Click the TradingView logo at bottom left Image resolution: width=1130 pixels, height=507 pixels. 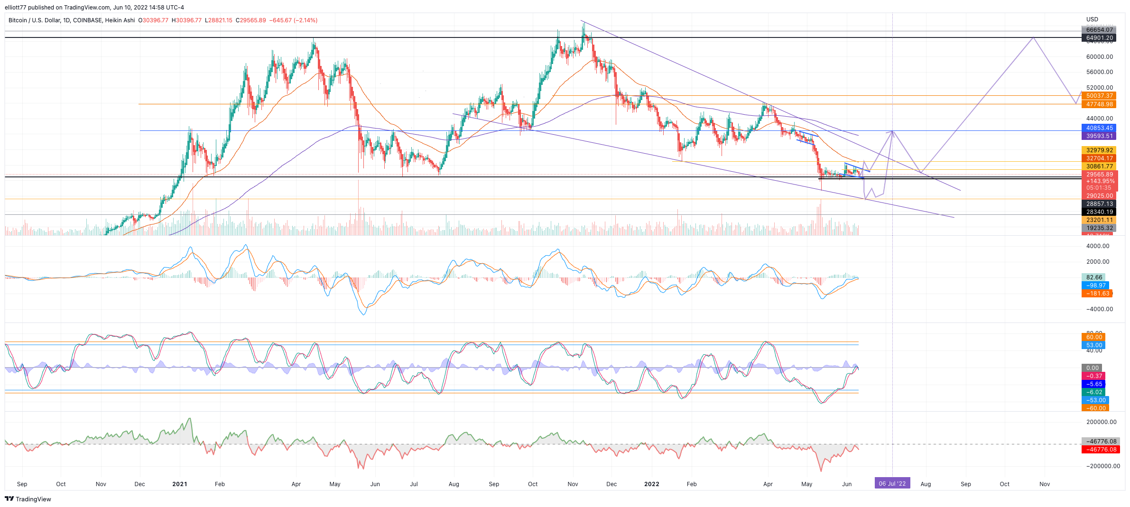point(28,499)
